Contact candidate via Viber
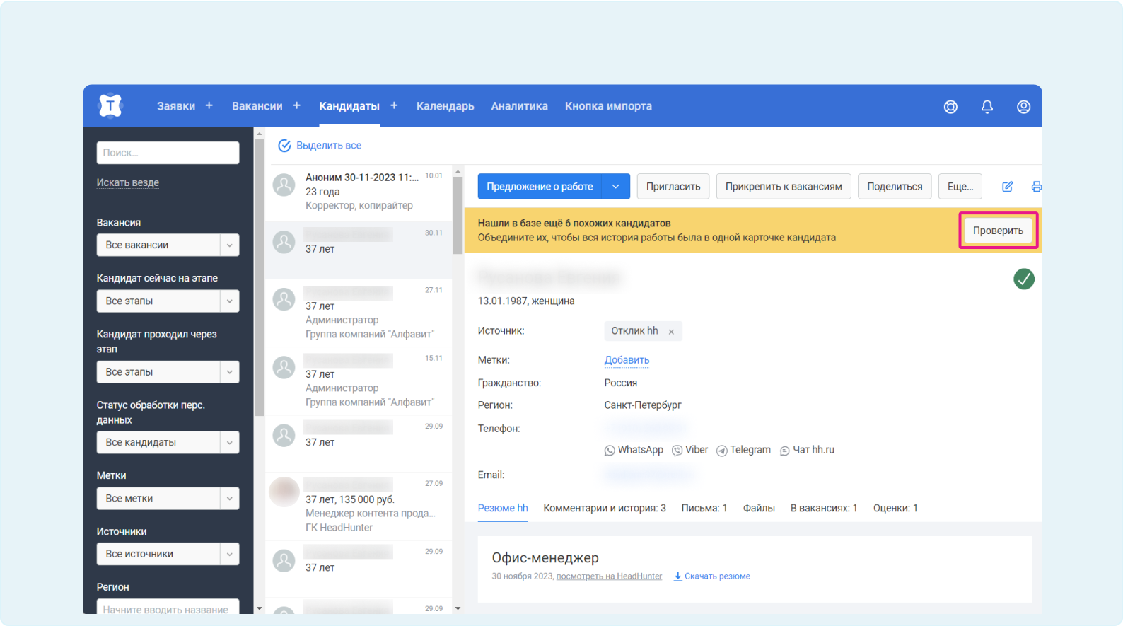Viewport: 1123px width, 626px height. click(x=689, y=450)
